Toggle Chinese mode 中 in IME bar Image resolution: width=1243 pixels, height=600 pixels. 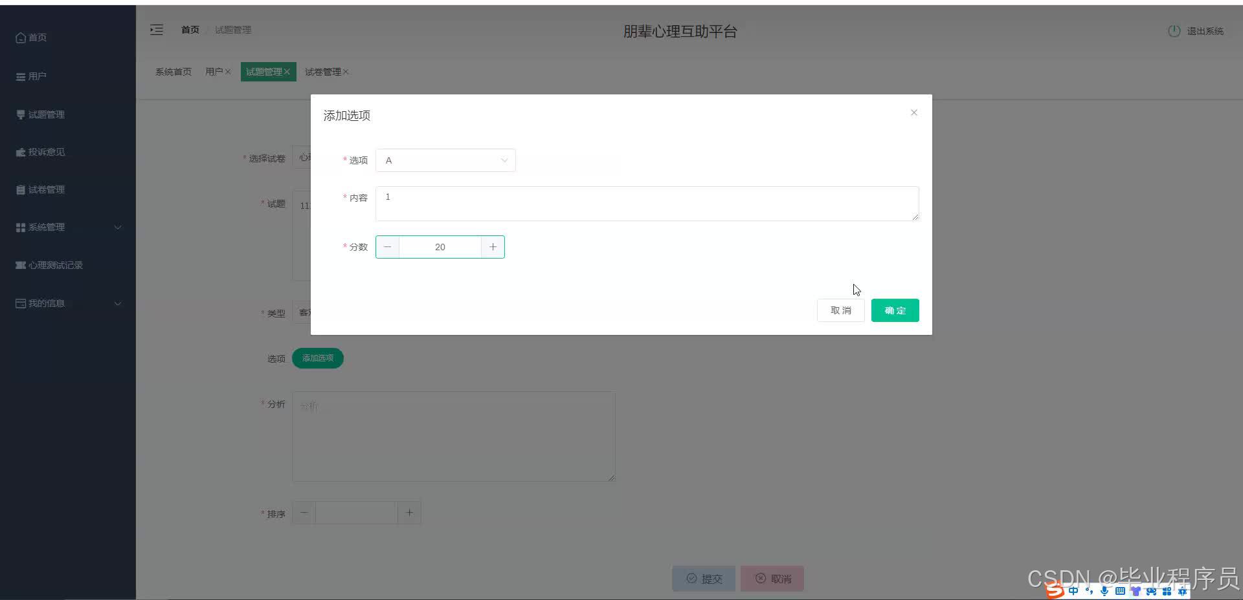[x=1073, y=591]
